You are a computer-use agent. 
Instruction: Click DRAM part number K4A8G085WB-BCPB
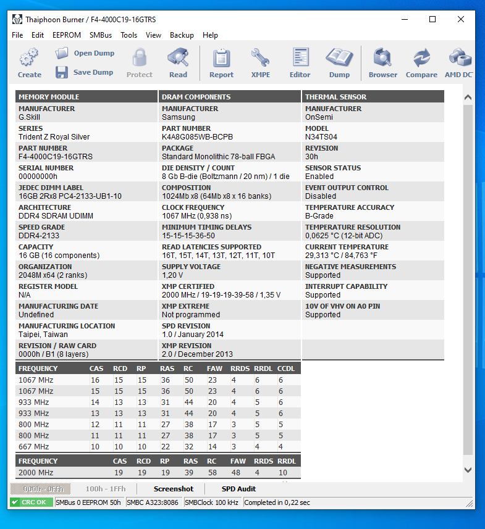[197, 136]
